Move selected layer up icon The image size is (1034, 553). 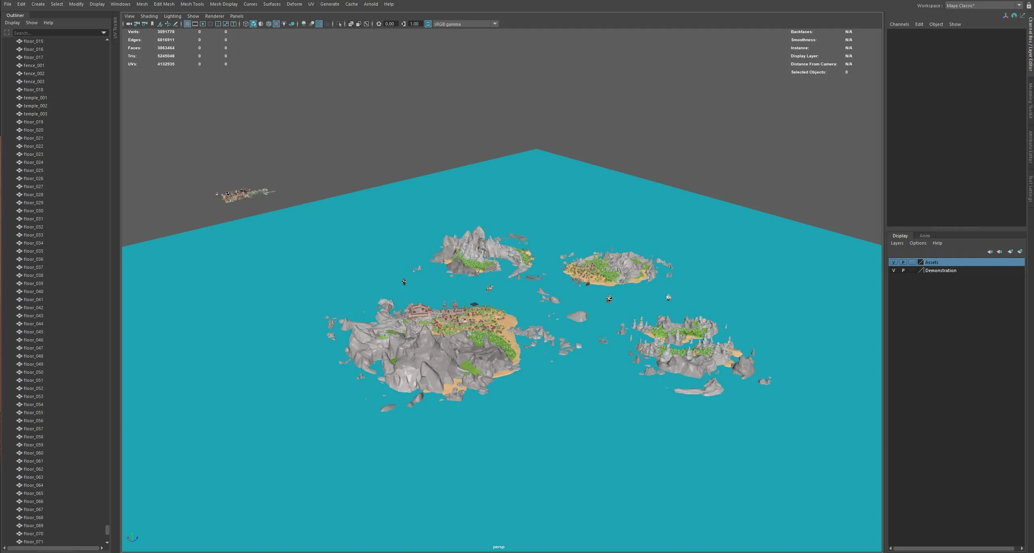pos(990,251)
